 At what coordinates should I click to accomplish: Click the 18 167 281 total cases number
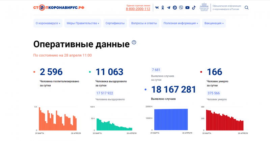point(173,90)
